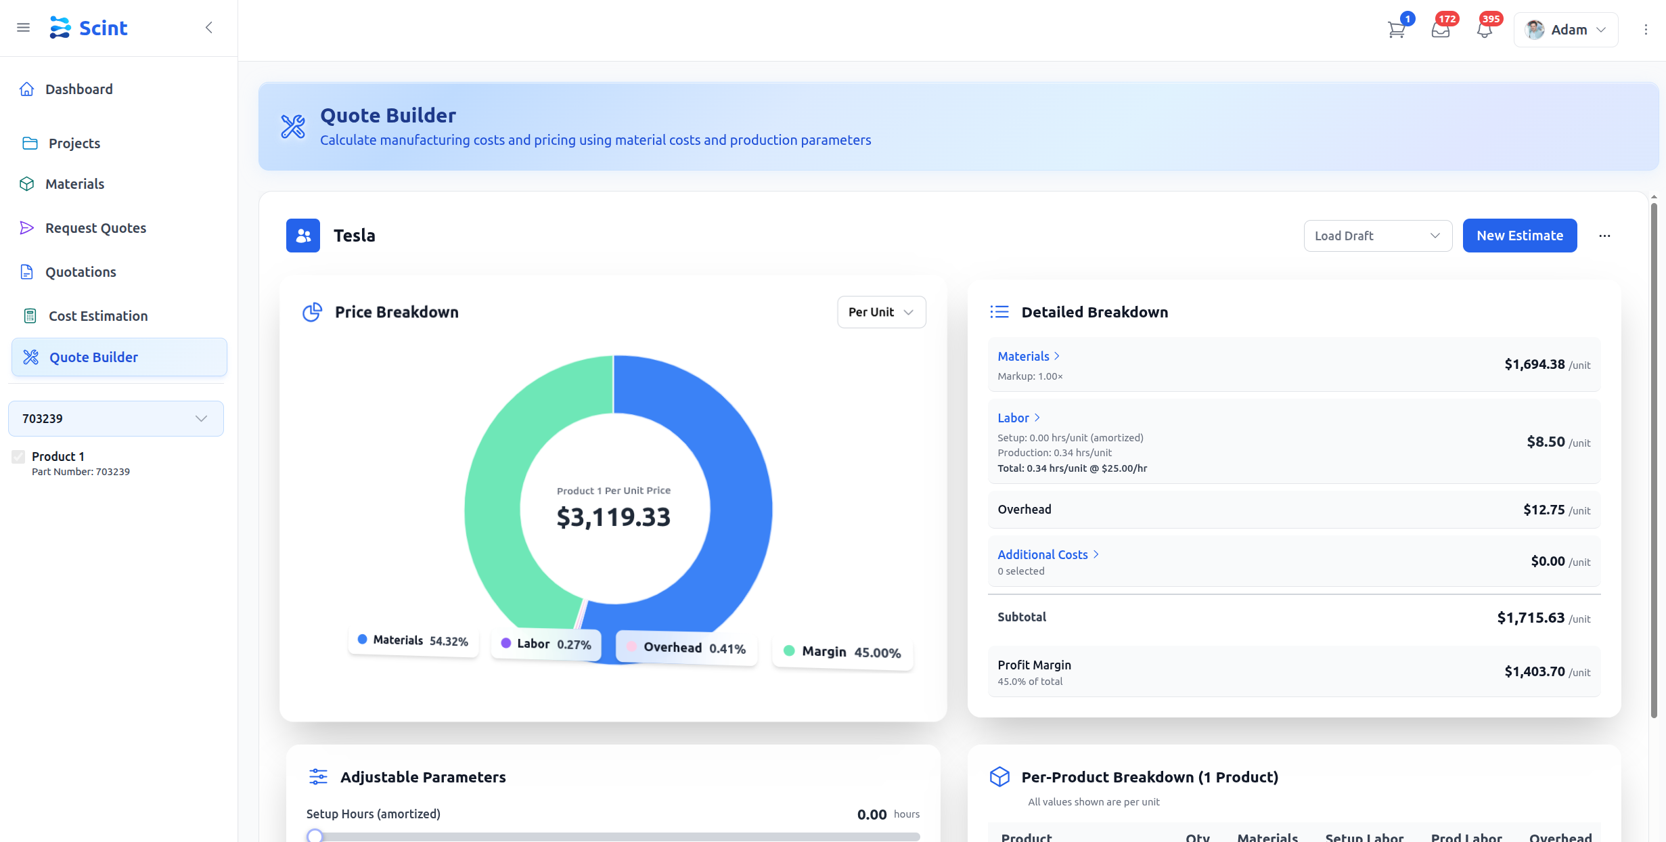Screen dimensions: 1666x842
Task: Click the Quote Builder header tools icon
Action: coord(293,127)
